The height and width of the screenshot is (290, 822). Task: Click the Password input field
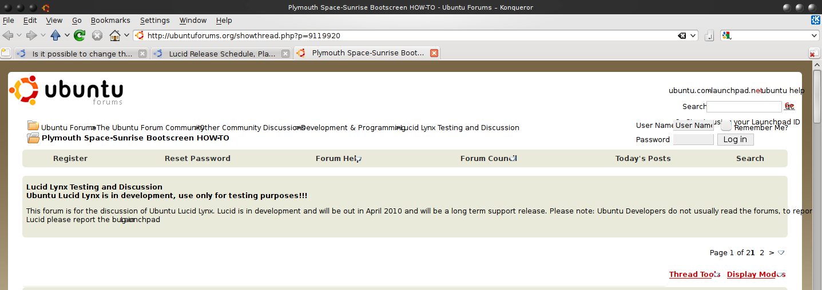tap(693, 139)
